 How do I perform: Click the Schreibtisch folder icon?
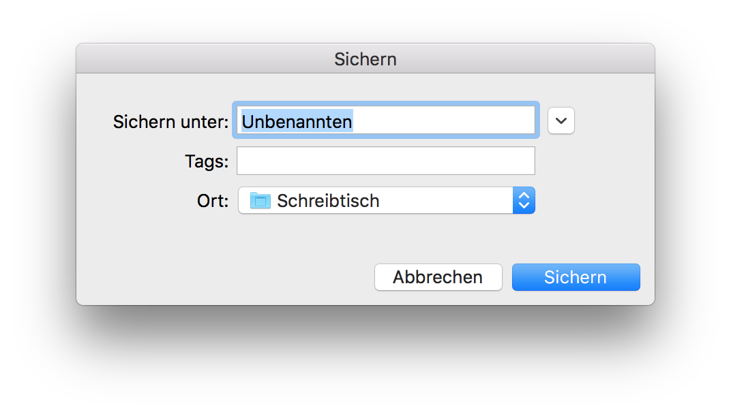pos(260,200)
